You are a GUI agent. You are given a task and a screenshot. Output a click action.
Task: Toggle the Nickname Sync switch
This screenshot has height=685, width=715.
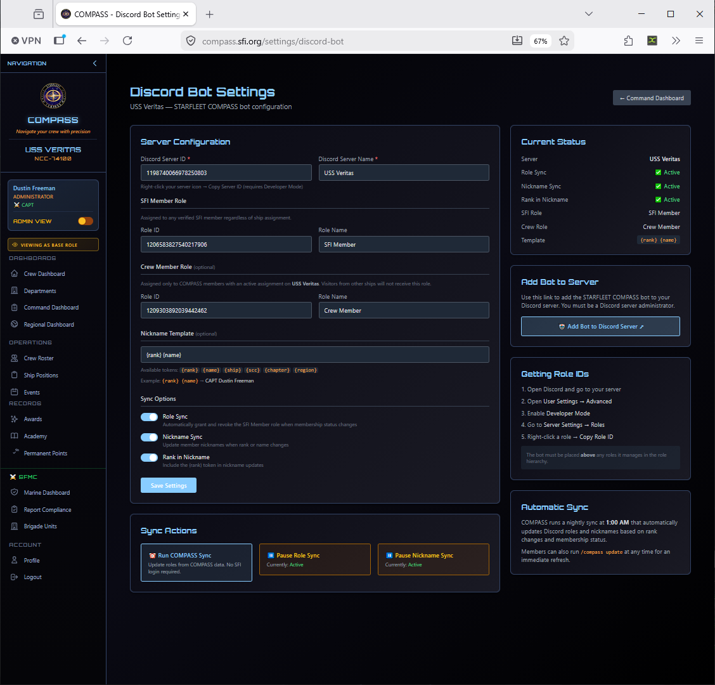pos(149,437)
